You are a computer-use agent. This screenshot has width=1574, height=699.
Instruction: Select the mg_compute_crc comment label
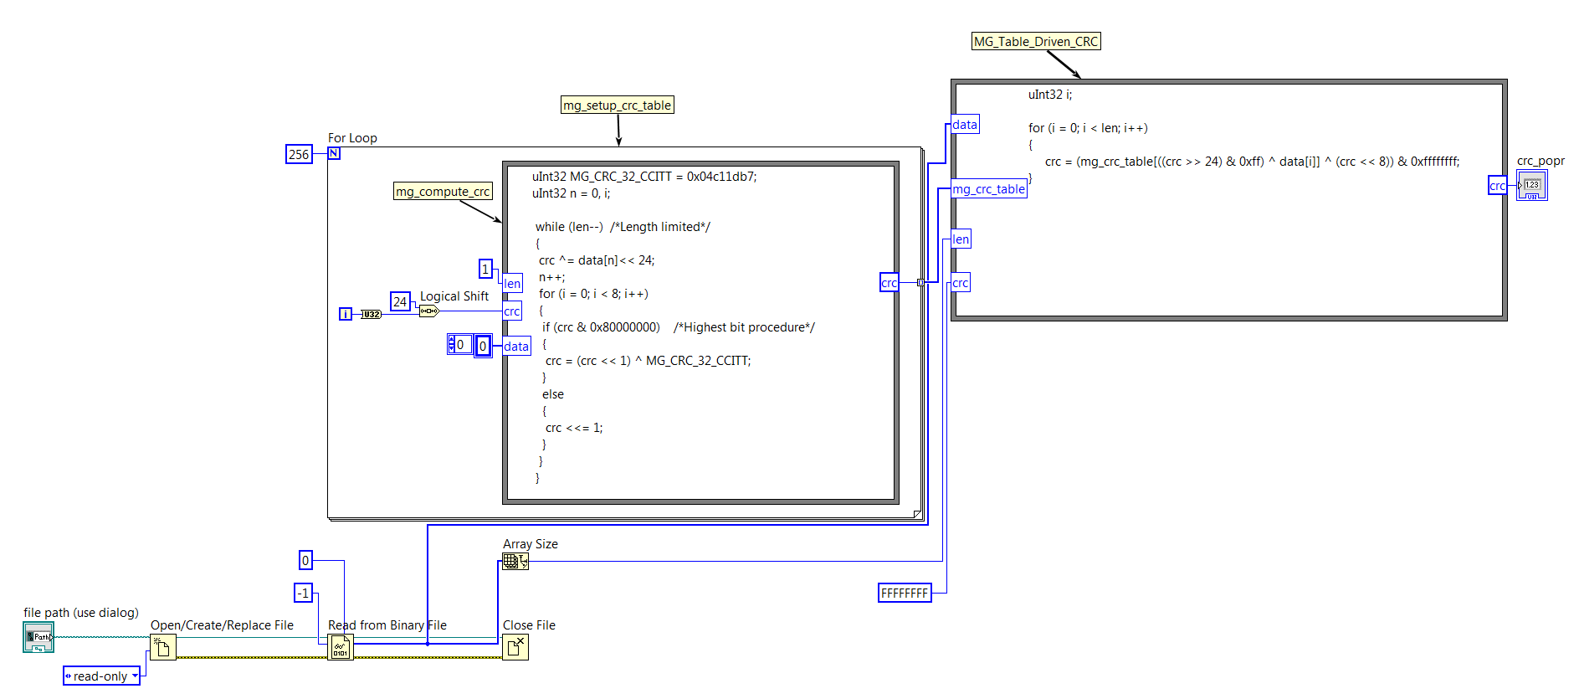(x=443, y=192)
